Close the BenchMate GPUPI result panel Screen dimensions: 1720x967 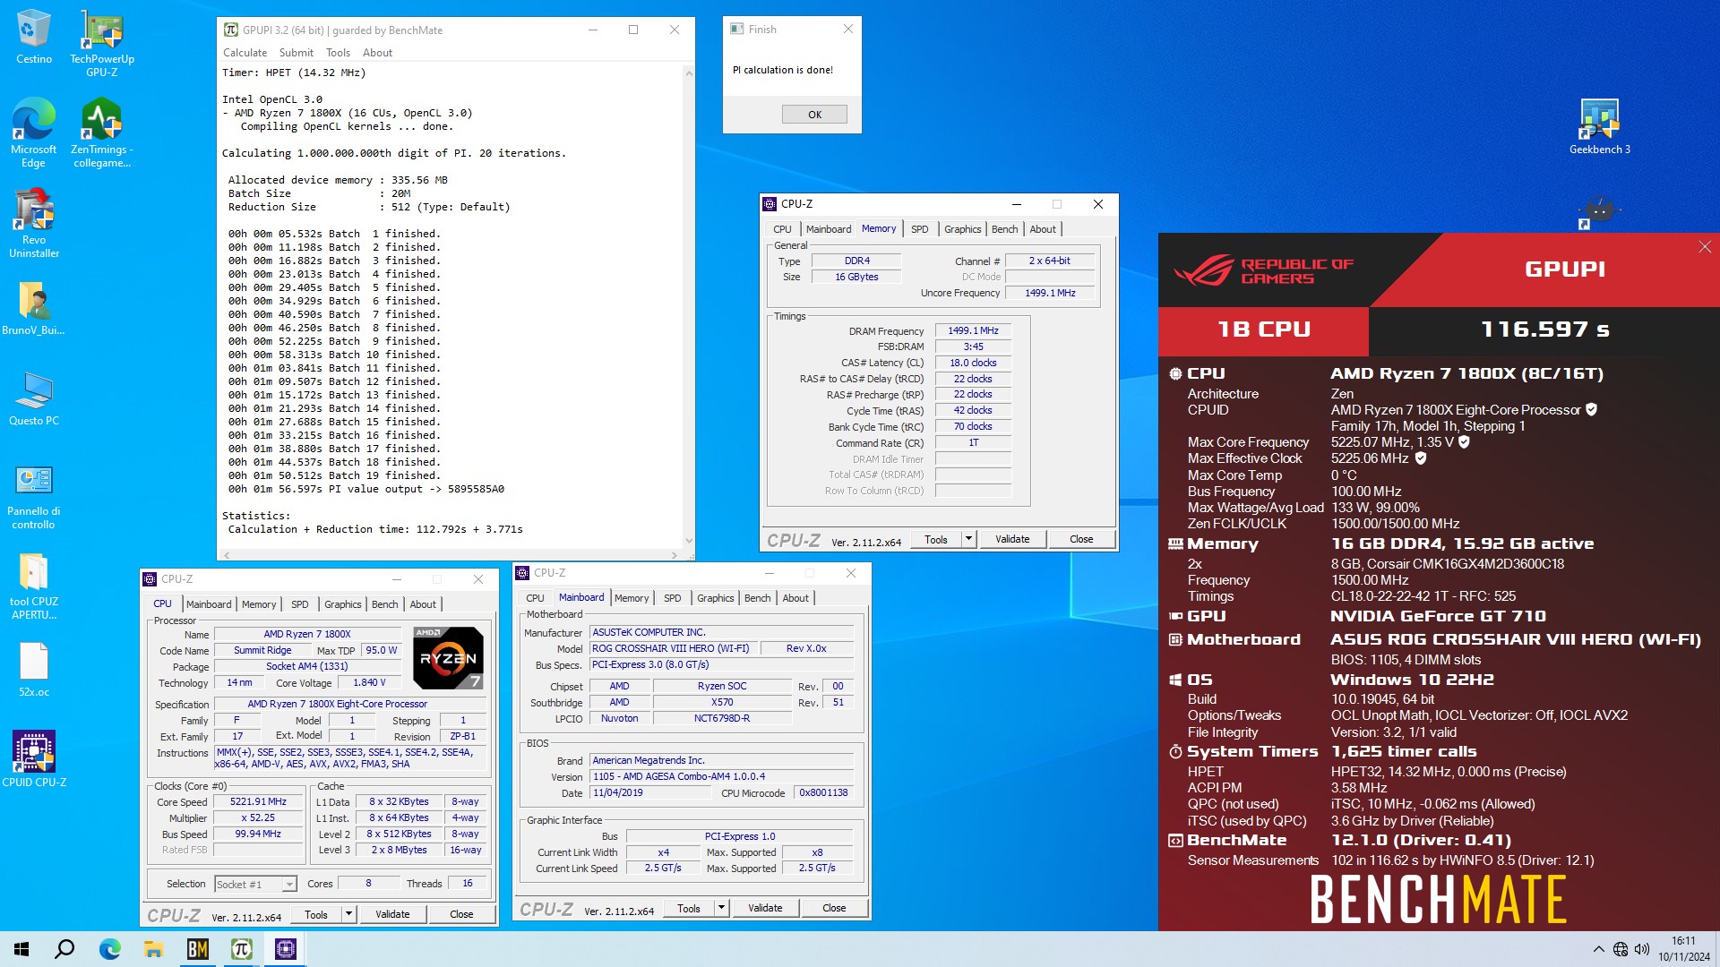[x=1704, y=247]
